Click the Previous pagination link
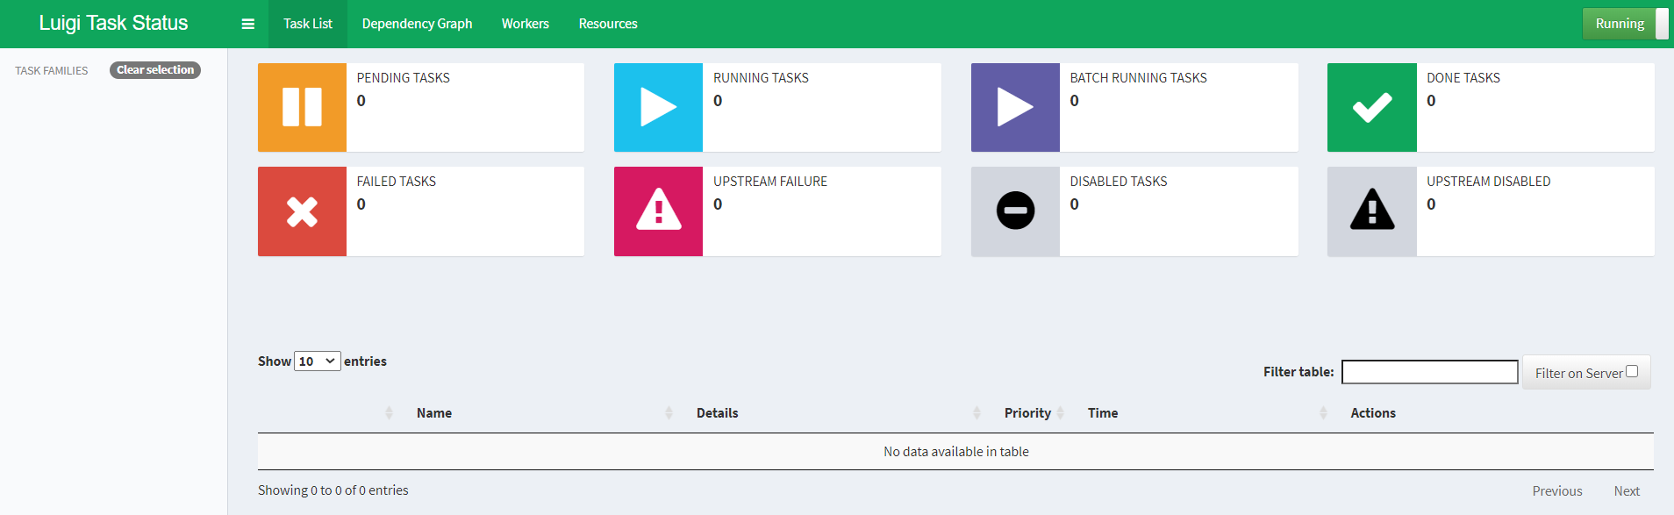The height and width of the screenshot is (515, 1674). pos(1557,491)
